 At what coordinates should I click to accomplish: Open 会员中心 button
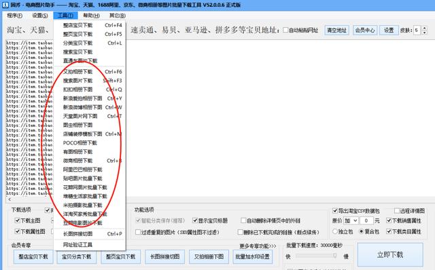tap(365, 30)
